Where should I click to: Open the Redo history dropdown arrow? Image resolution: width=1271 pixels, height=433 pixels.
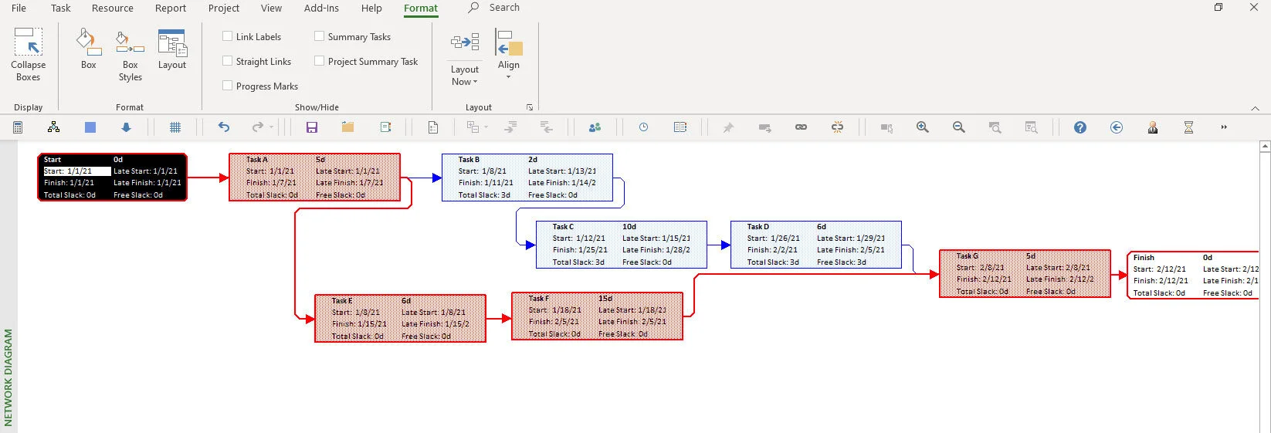point(272,127)
